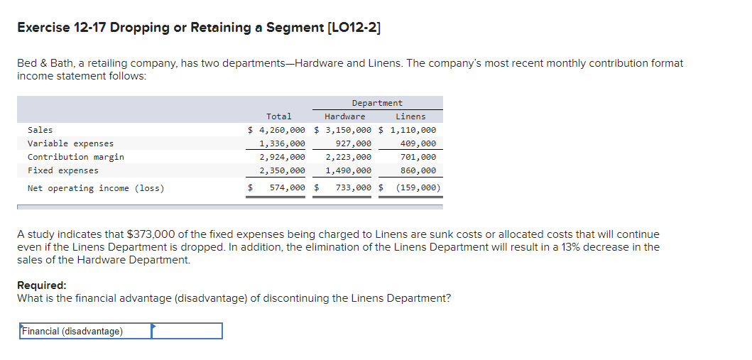Click Hardware contribution margin 2,223,000

(x=348, y=157)
